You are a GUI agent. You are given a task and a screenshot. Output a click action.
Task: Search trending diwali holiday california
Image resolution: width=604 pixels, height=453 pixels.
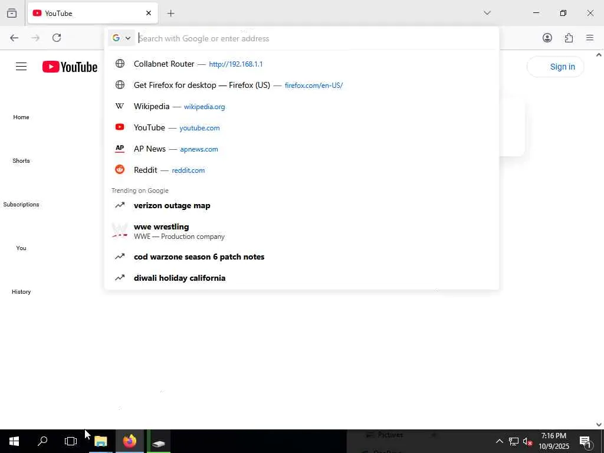click(x=301, y=278)
